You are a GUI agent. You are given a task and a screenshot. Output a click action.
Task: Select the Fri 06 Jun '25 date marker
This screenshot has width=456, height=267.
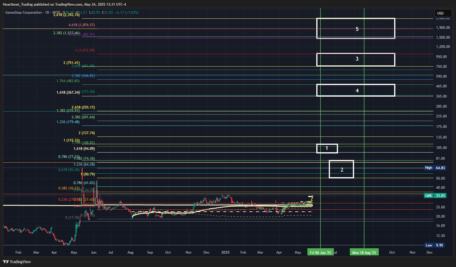(320, 252)
